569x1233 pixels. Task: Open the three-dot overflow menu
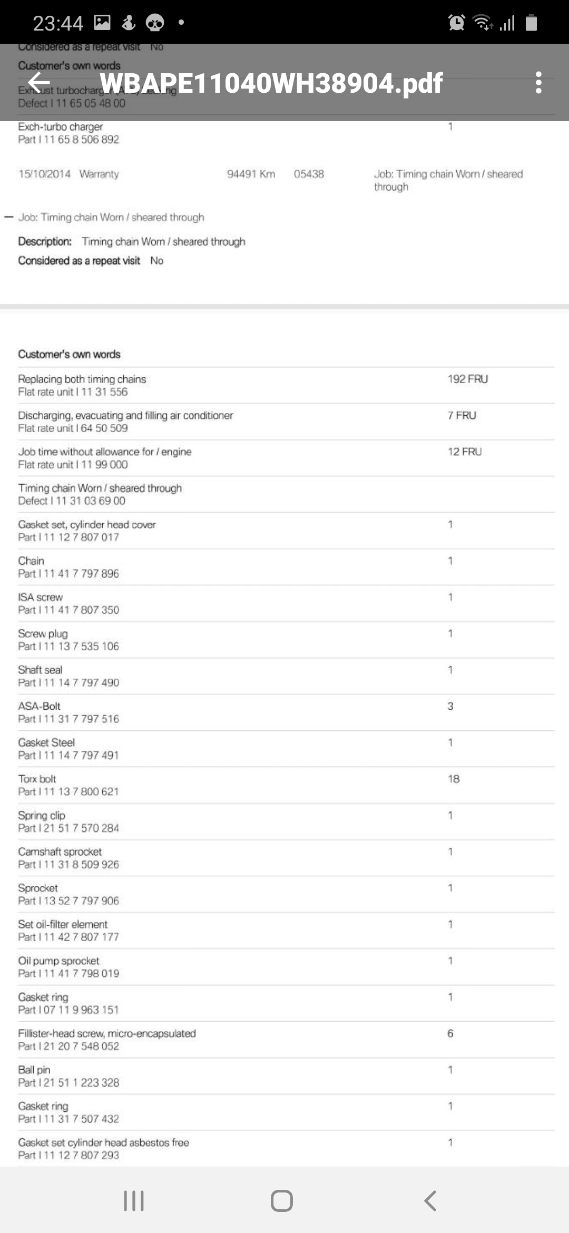(538, 83)
